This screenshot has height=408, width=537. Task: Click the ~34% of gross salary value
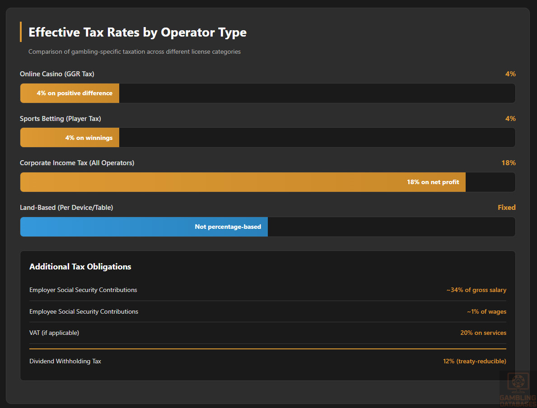point(476,290)
